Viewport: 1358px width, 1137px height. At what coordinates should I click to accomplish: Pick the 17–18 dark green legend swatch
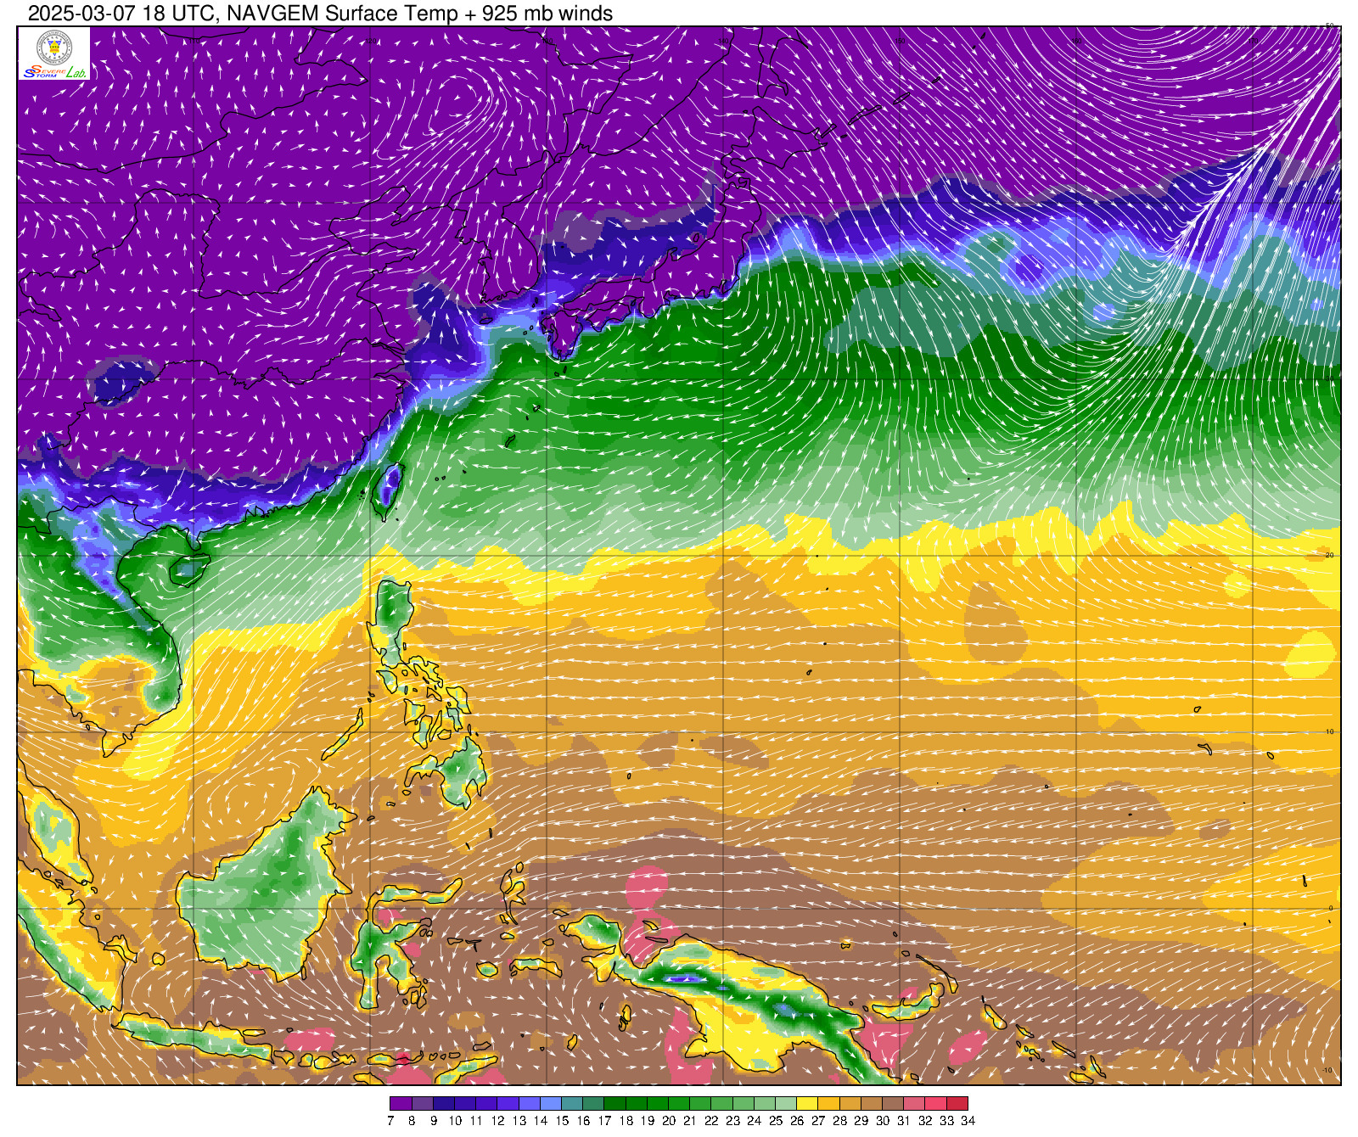614,1104
